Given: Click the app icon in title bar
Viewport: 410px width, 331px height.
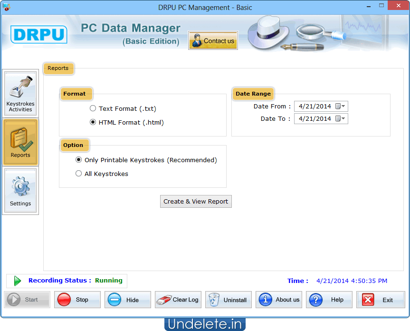Looking at the screenshot, I should [6, 7].
